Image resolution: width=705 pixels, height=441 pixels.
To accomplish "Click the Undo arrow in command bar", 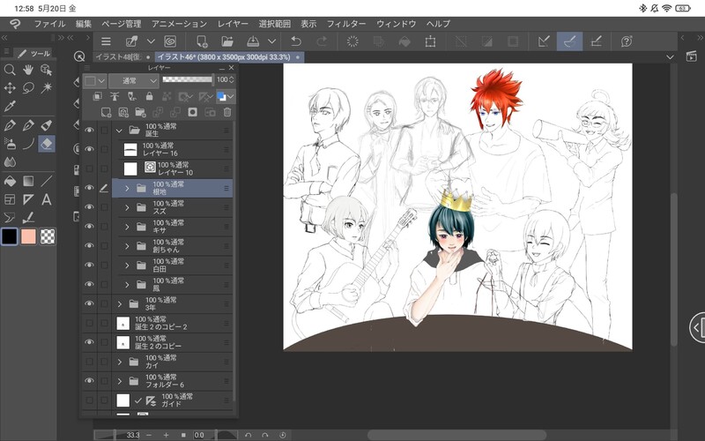I will (296, 41).
